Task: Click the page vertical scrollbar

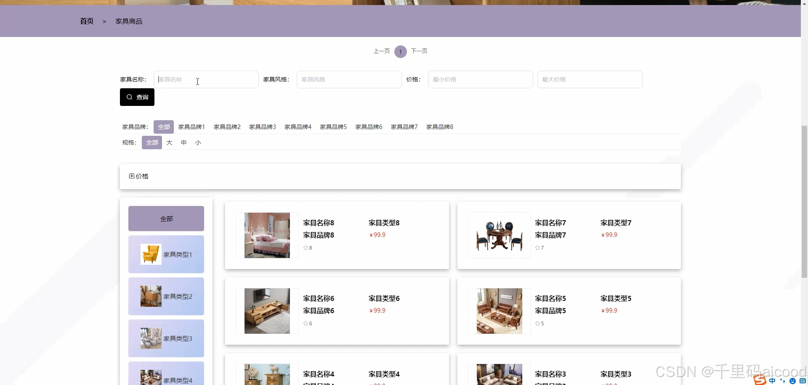Action: (x=804, y=202)
